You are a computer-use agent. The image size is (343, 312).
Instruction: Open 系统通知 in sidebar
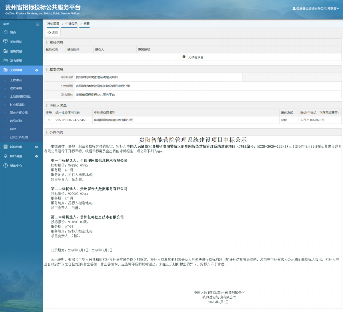[x=16, y=42]
